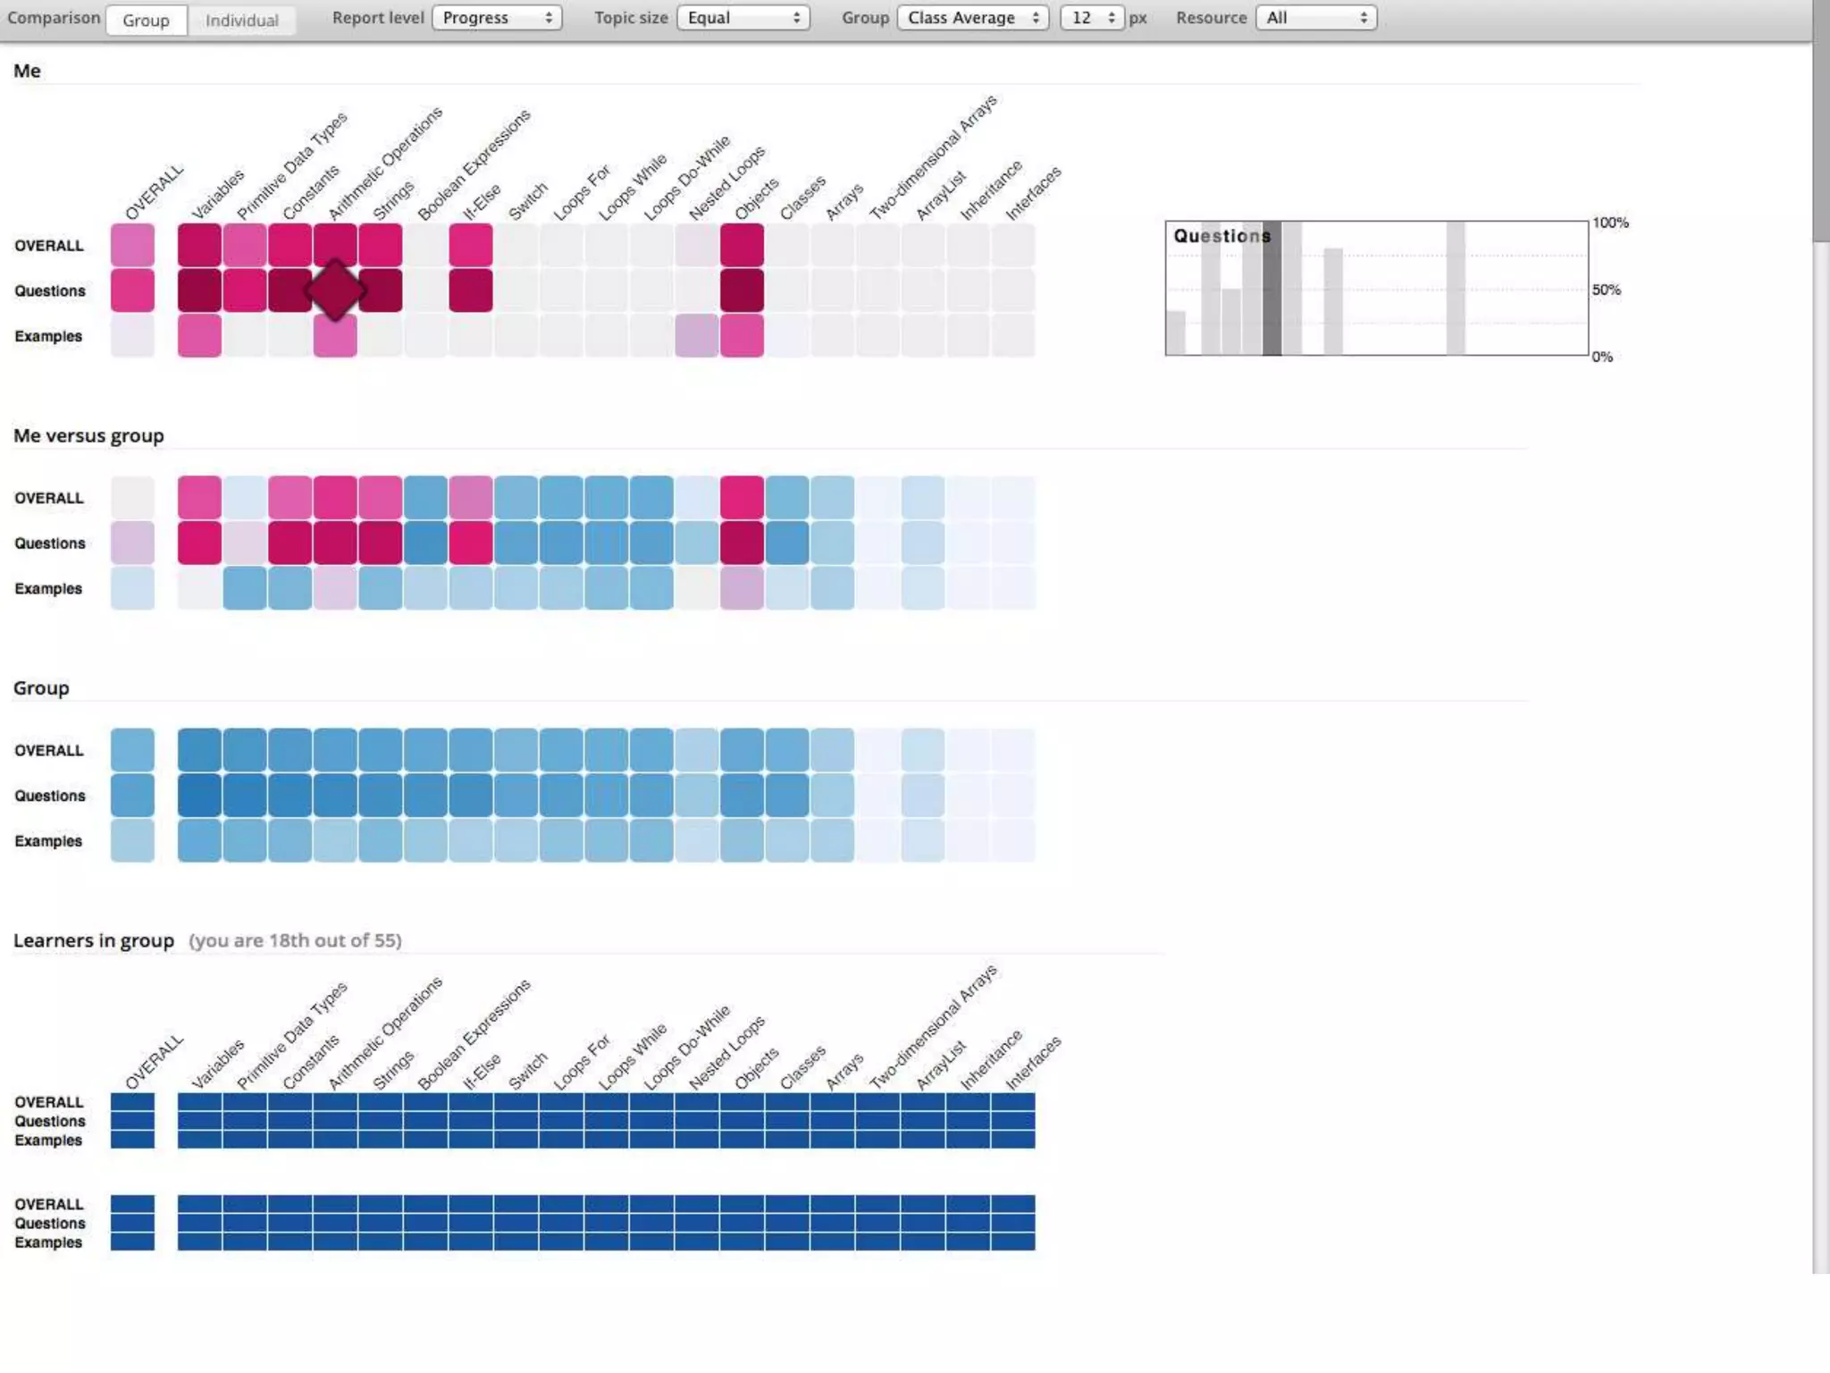Click Me Questions cell for If-Else topic
Screen dimensions: 1830x1373
(471, 291)
